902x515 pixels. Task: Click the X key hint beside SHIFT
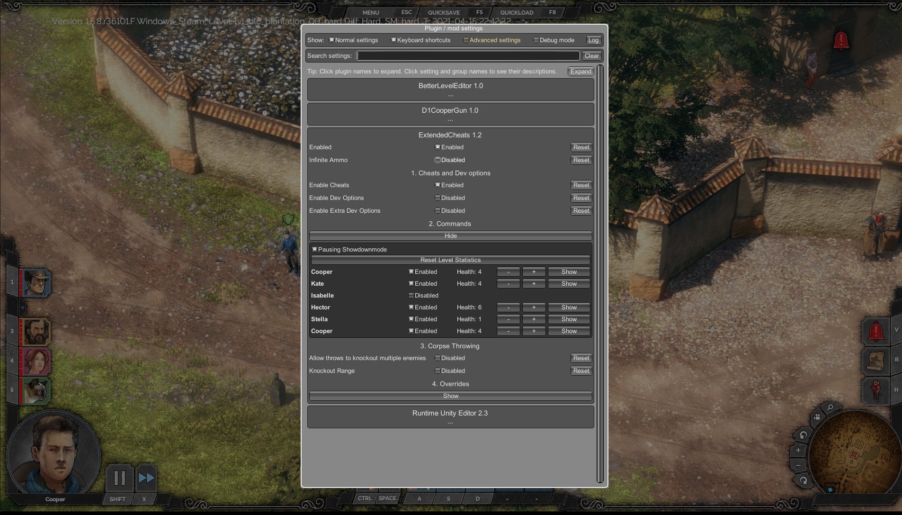(x=144, y=499)
